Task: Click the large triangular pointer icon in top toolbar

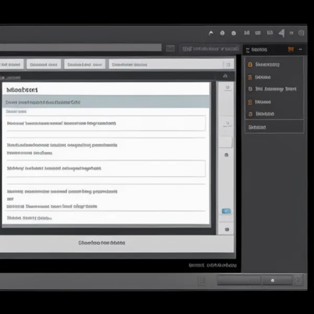Action: point(282,33)
